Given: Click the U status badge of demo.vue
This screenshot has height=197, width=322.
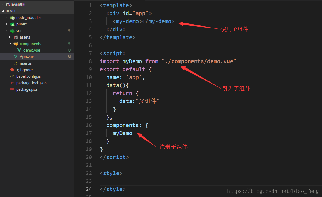Looking at the screenshot, I should click(70, 50).
